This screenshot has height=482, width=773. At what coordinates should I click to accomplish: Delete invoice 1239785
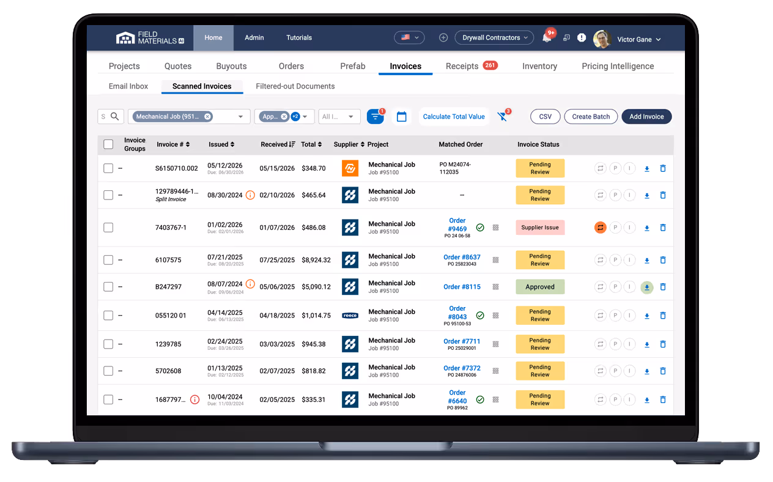[663, 344]
